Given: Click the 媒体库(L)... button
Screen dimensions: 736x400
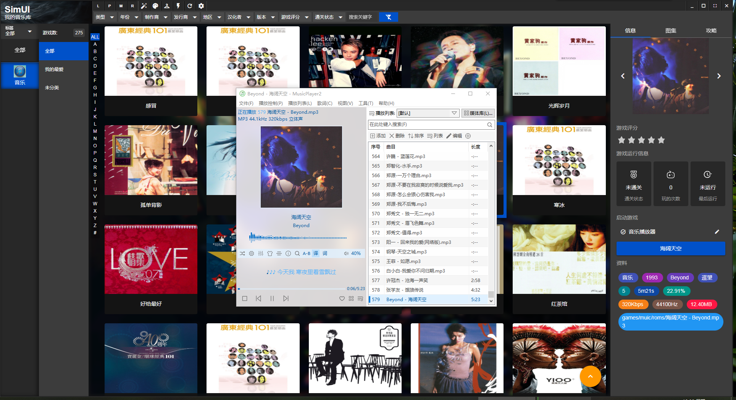Looking at the screenshot, I should (x=478, y=113).
